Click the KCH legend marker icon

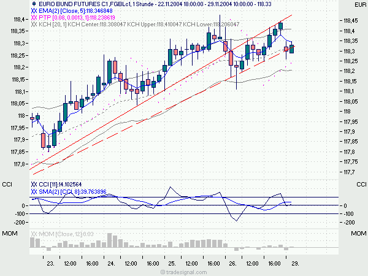tap(34, 25)
